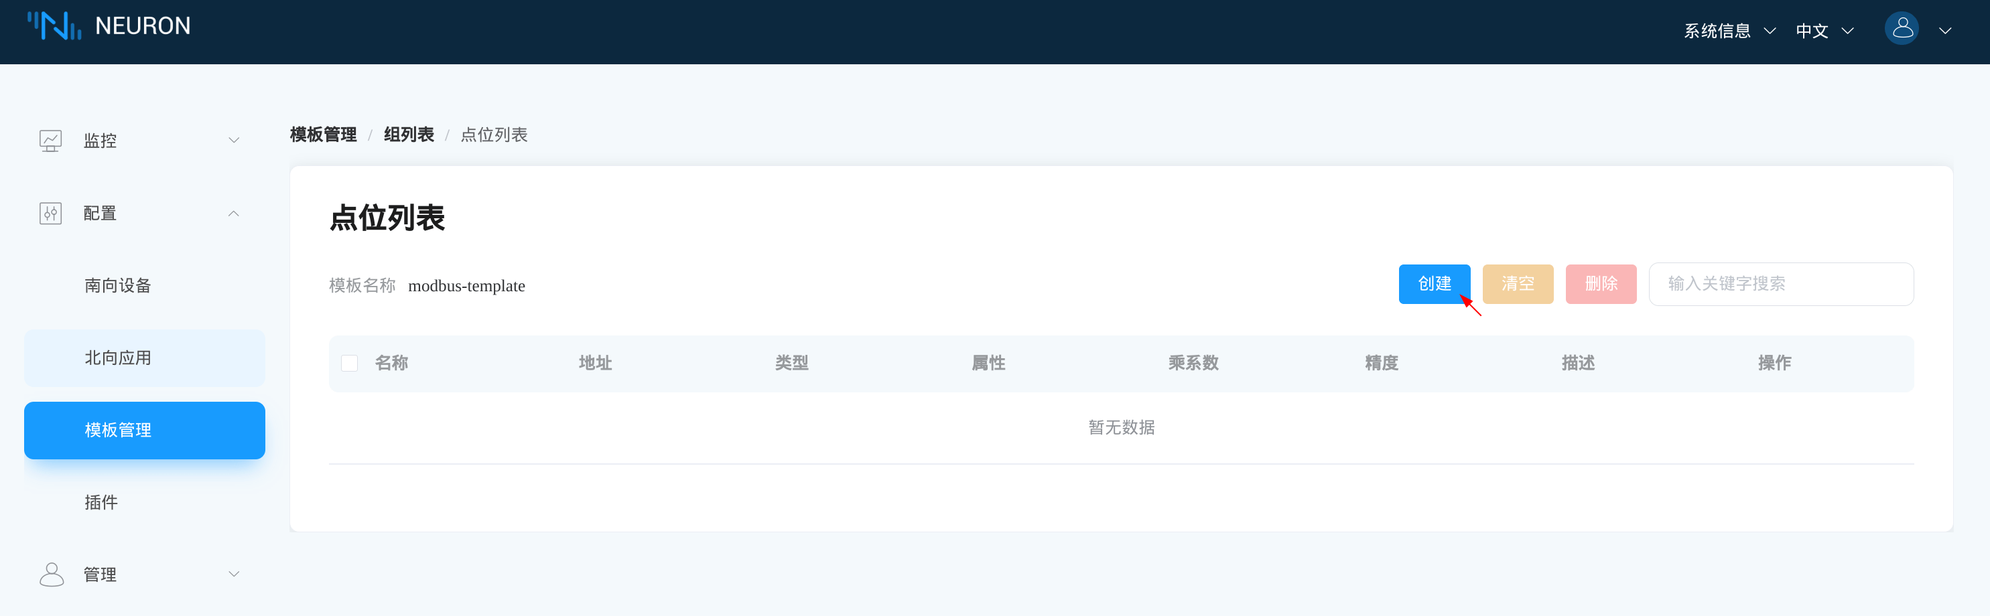Collapse the 配置 menu chevron
This screenshot has height=616, width=1990.
coord(233,213)
